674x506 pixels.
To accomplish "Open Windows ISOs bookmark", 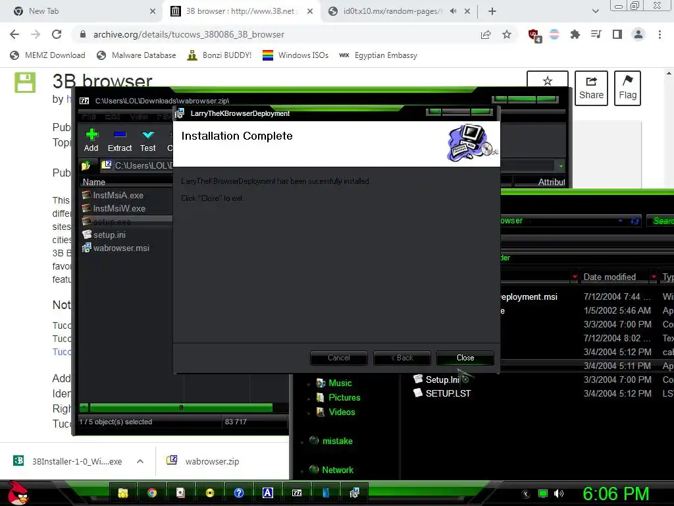I will tap(296, 55).
